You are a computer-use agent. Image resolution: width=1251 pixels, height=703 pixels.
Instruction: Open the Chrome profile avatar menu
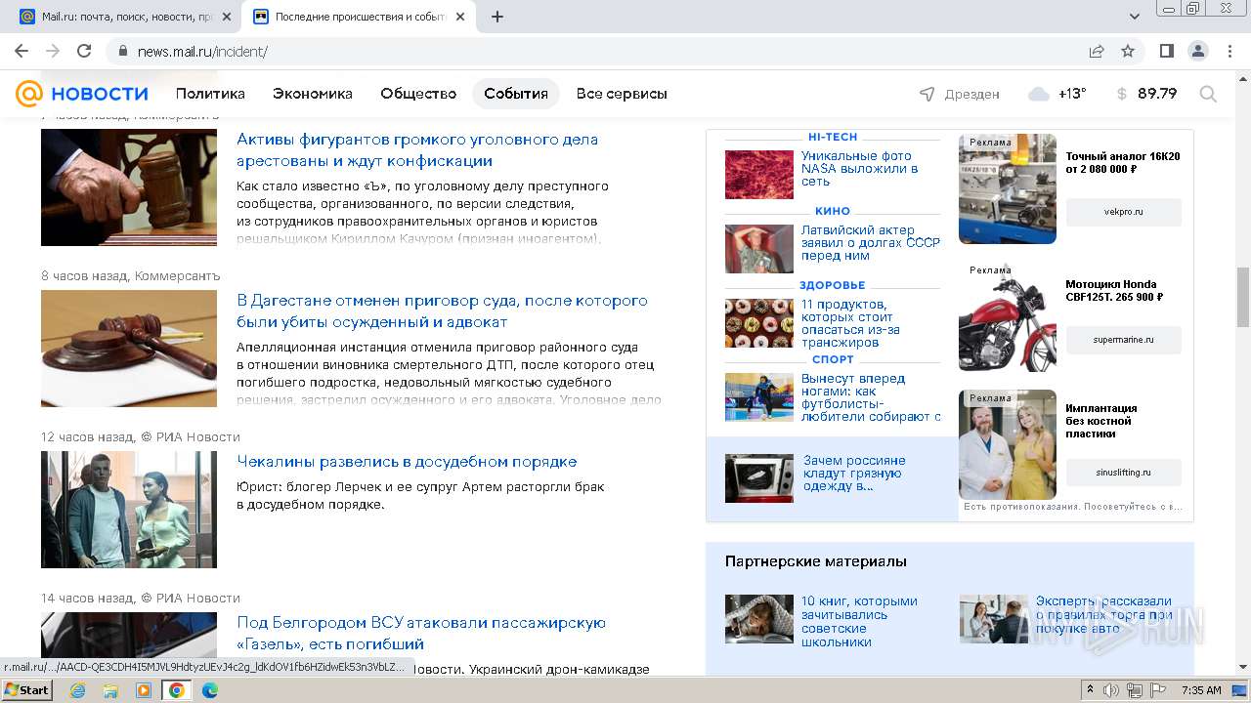pos(1197,51)
